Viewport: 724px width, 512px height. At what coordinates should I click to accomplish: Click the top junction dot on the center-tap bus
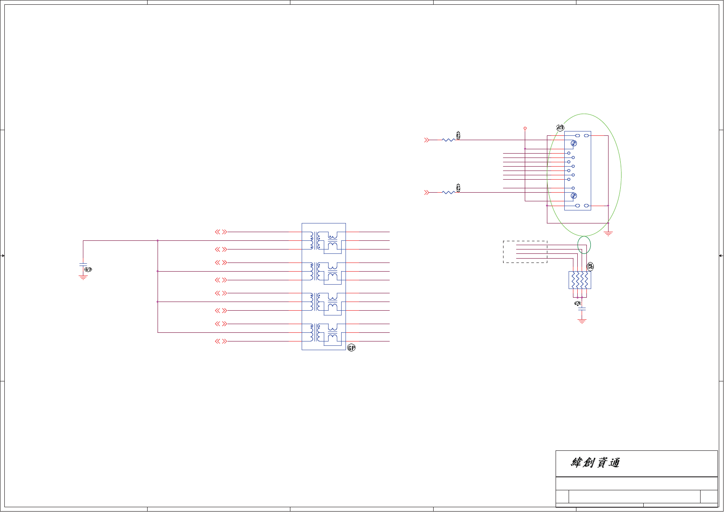click(x=158, y=240)
